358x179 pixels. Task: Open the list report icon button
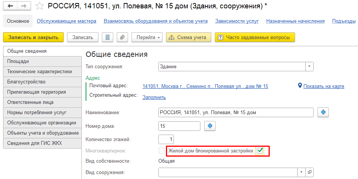point(108,37)
